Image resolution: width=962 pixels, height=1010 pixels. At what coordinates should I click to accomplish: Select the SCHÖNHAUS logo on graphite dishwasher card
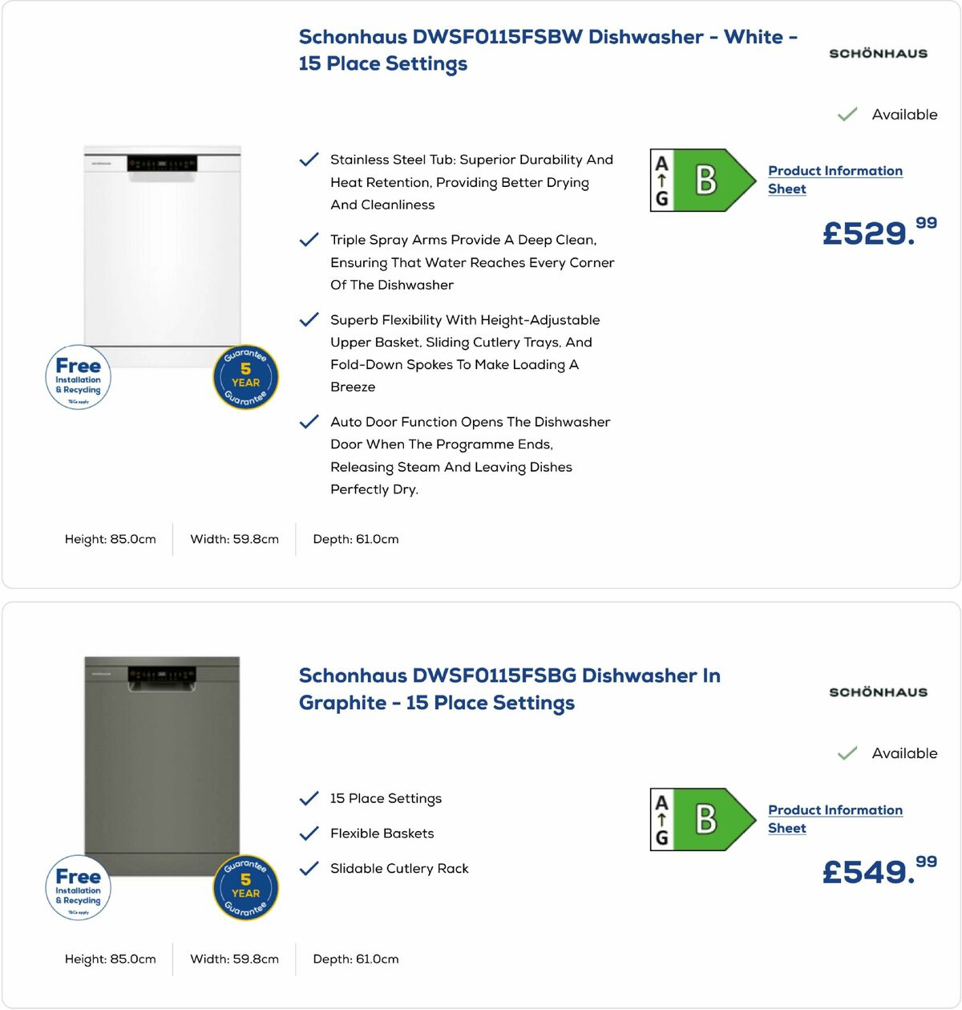[x=878, y=692]
